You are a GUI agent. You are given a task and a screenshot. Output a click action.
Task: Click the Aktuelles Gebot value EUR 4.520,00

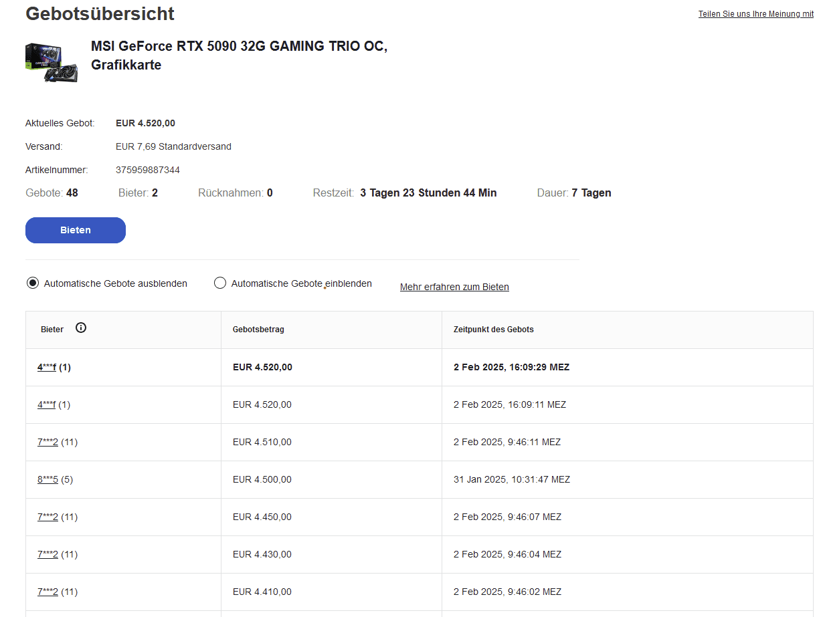click(146, 123)
